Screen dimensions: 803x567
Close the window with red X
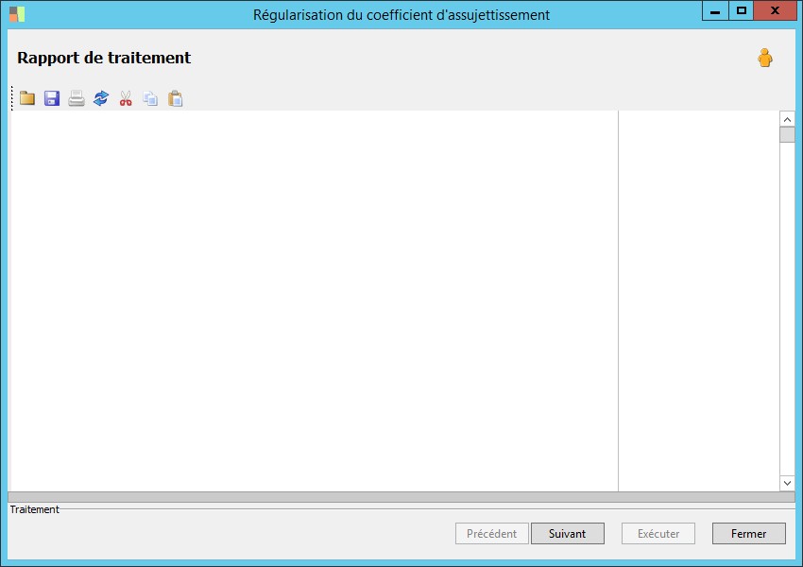pyautogui.click(x=775, y=10)
